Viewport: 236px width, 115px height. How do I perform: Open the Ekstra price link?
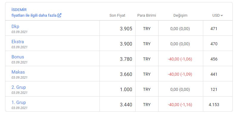pos(18,41)
